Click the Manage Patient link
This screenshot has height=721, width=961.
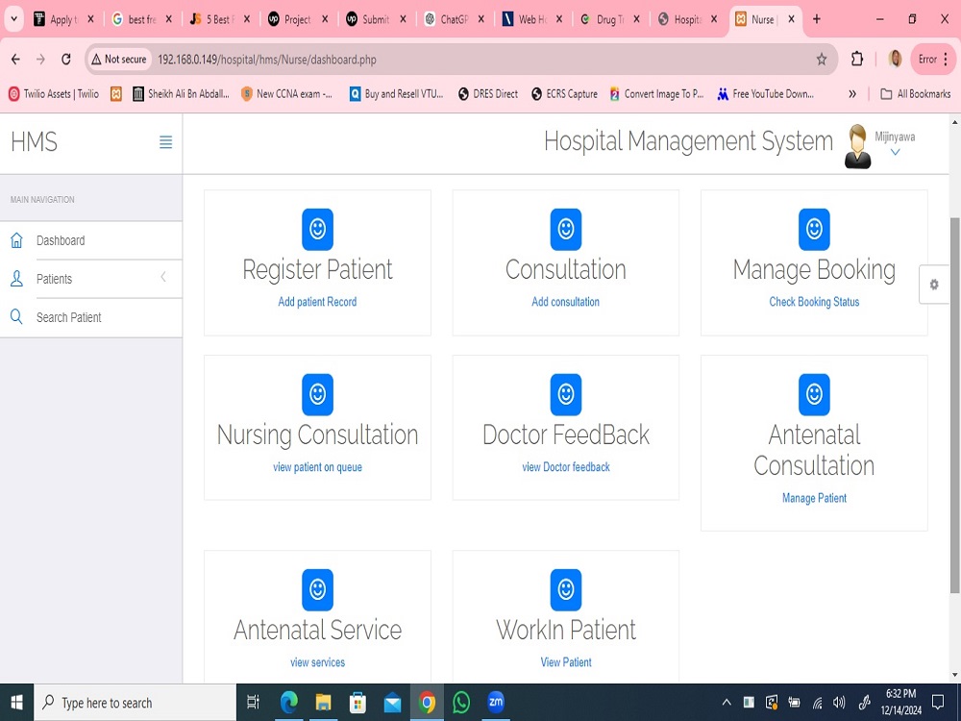pos(814,498)
